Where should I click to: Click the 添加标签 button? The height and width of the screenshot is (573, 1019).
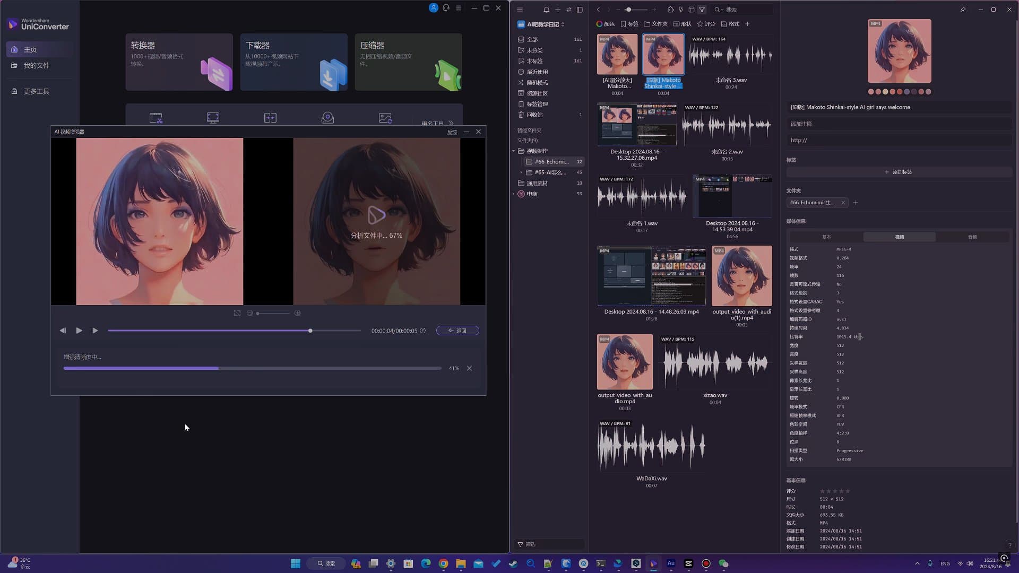coord(899,172)
